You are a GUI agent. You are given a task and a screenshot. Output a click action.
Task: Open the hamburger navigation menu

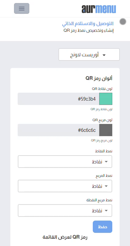[x=22, y=9]
